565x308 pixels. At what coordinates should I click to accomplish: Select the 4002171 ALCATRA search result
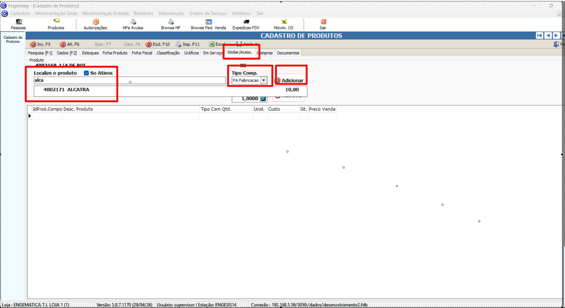click(66, 90)
